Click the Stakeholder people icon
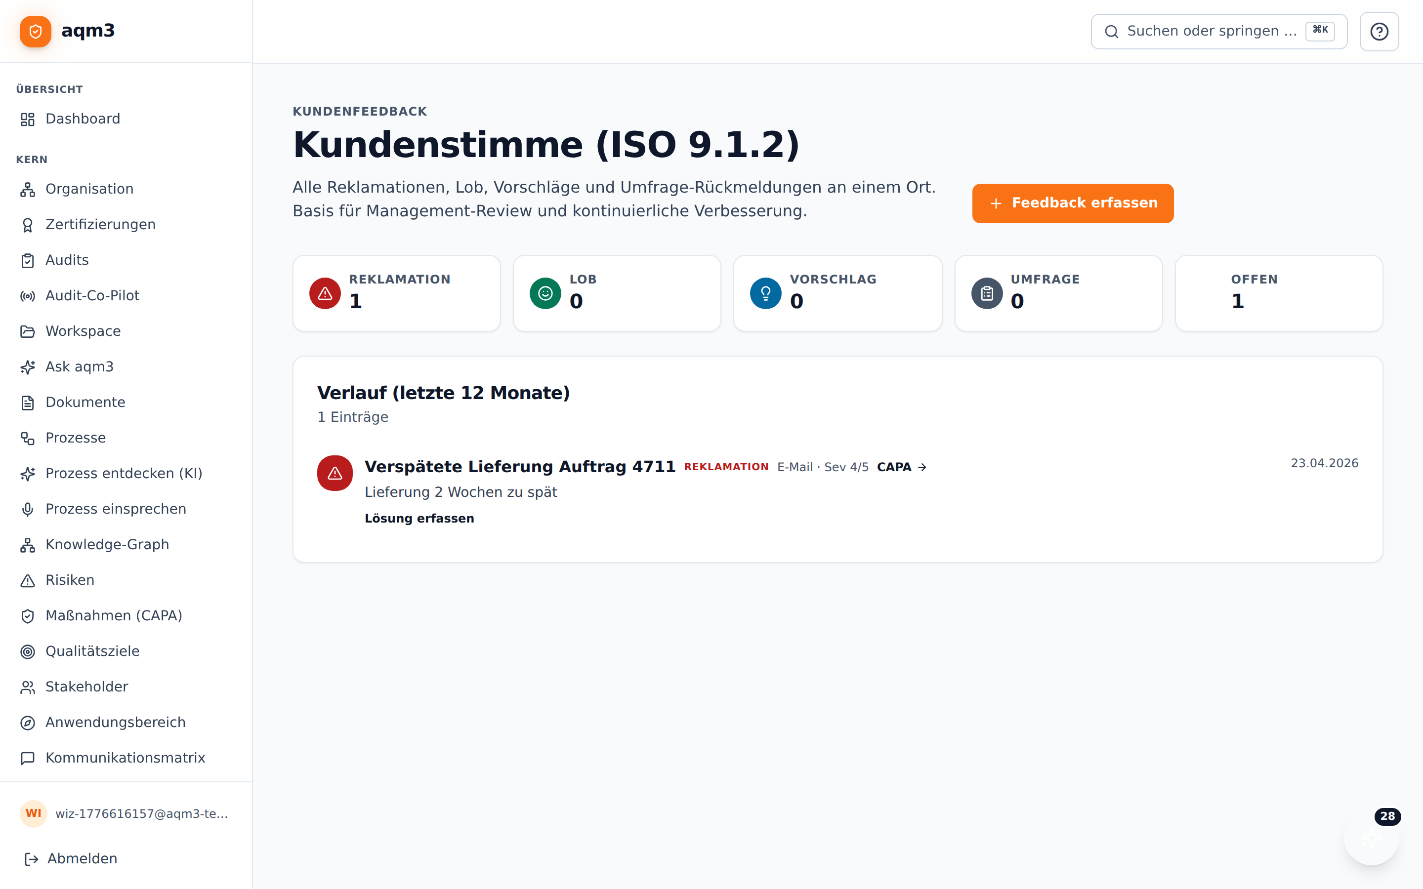Viewport: 1423px width, 889px height. pos(28,687)
